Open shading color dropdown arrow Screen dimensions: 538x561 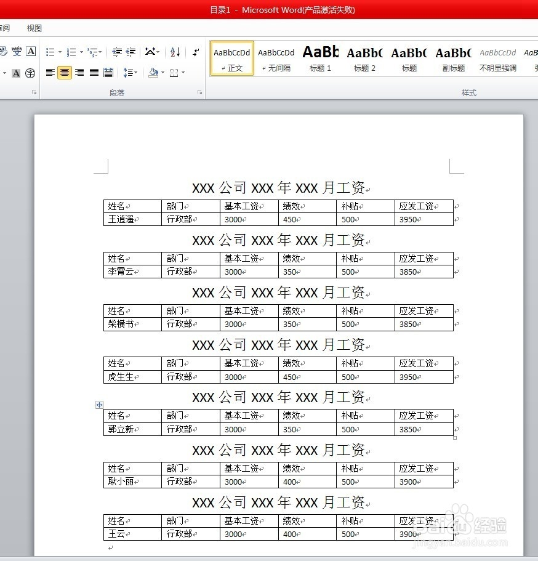[163, 73]
